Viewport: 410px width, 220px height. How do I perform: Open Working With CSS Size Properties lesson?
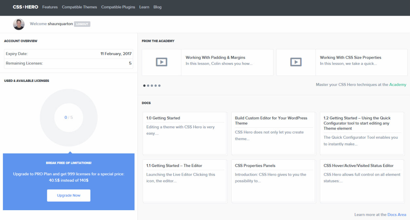(351, 57)
